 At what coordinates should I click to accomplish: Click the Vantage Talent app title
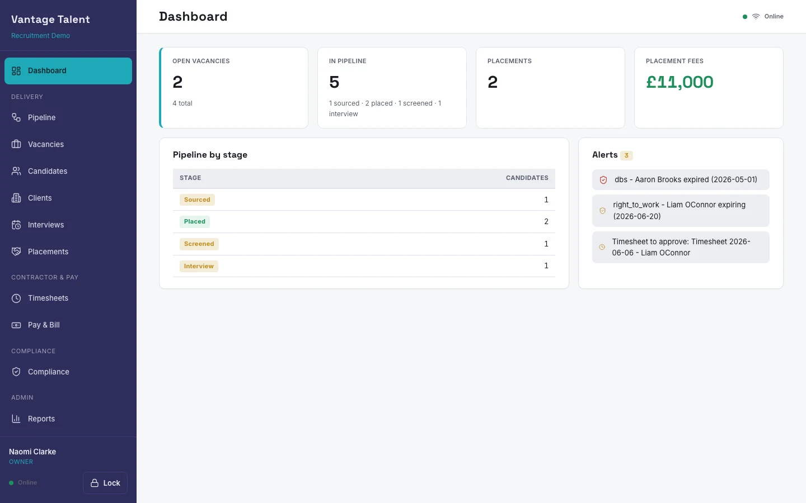pos(50,20)
